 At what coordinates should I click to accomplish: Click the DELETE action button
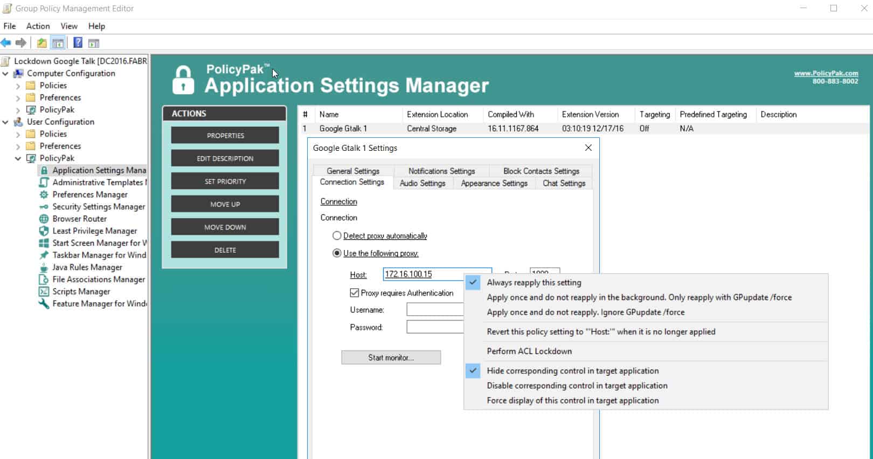[225, 250]
